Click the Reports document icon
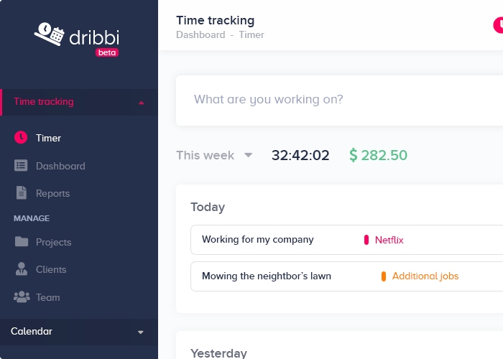 point(21,193)
